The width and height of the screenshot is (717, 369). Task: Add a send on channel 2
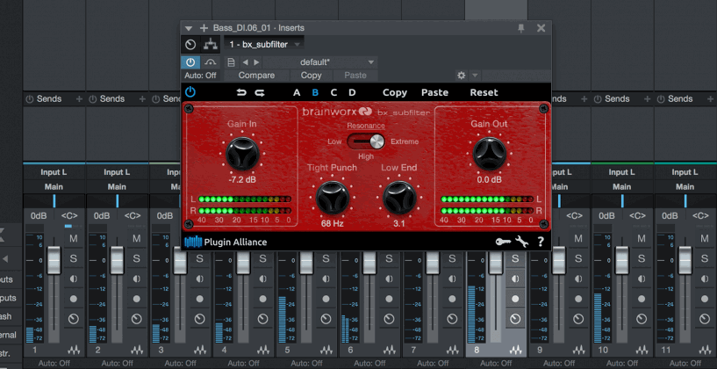click(142, 99)
